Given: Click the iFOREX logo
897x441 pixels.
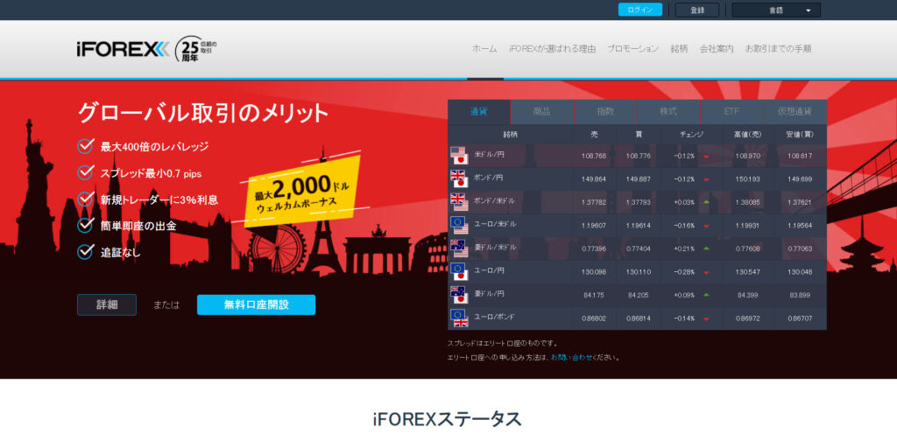Looking at the screenshot, I should (x=122, y=50).
